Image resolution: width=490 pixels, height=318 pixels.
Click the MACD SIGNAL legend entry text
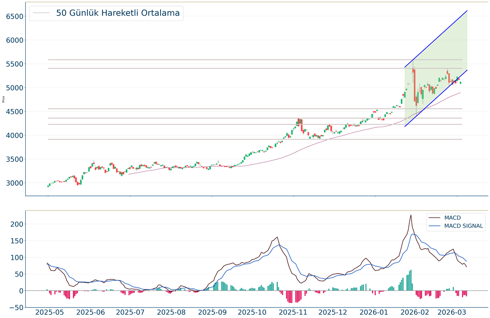pyautogui.click(x=464, y=226)
